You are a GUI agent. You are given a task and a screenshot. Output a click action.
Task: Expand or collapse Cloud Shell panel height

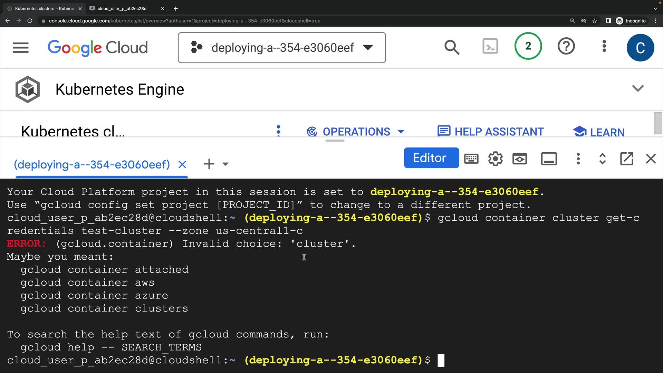click(602, 159)
